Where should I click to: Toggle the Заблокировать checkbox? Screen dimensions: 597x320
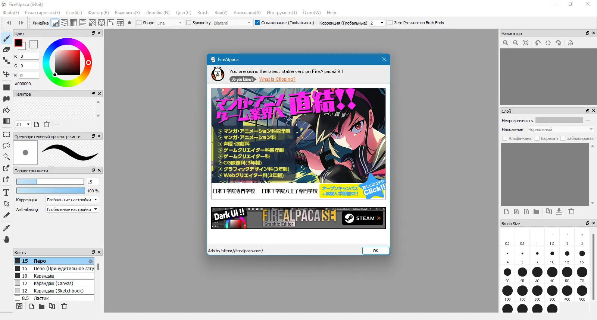tap(563, 138)
